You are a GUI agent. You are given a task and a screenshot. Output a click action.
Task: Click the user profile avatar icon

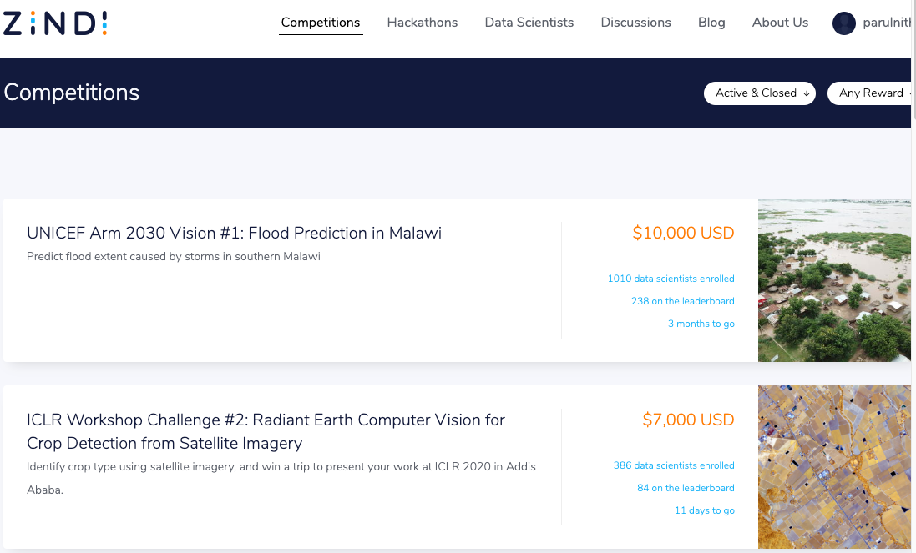point(844,23)
